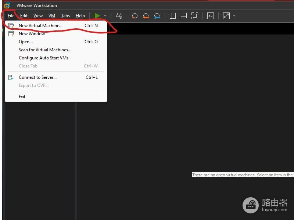Open the Help menu

(80, 16)
